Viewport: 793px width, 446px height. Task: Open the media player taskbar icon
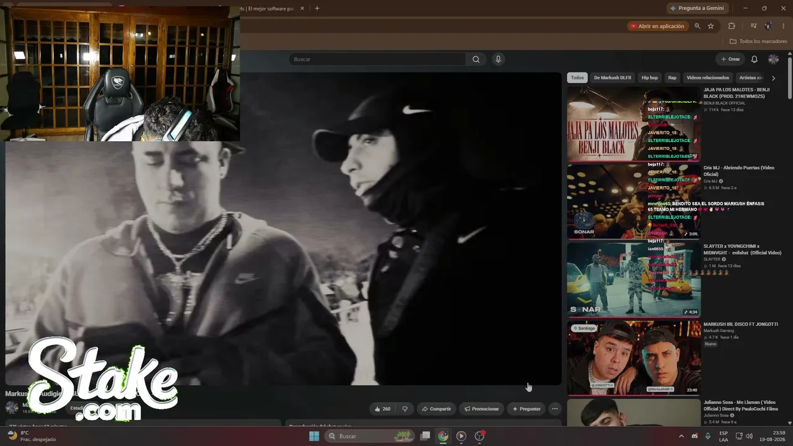461,436
